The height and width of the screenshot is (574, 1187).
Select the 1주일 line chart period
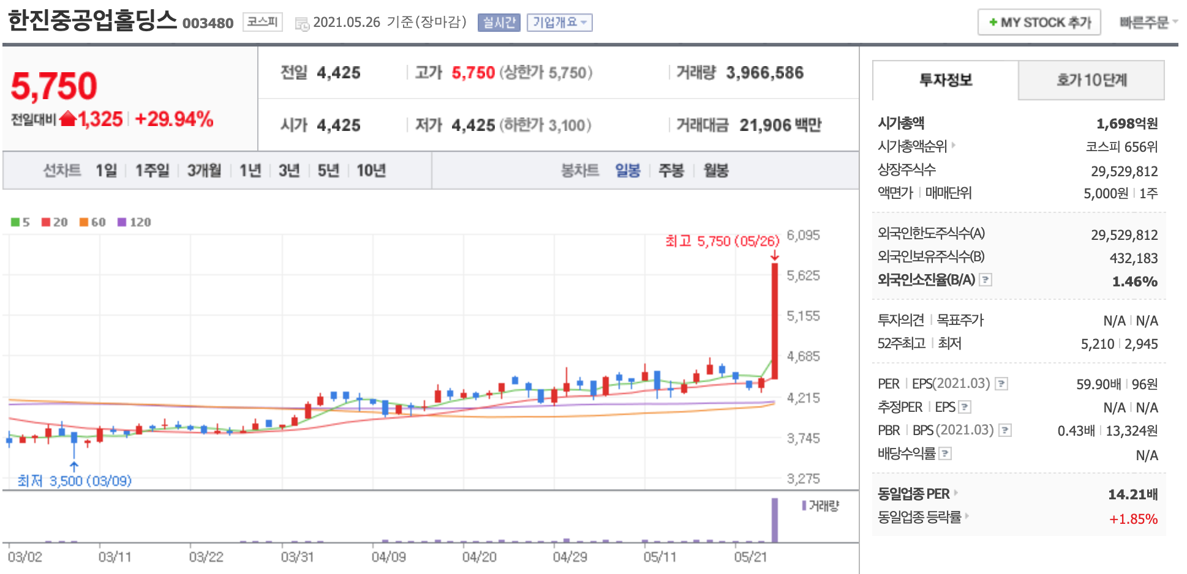pyautogui.click(x=152, y=170)
